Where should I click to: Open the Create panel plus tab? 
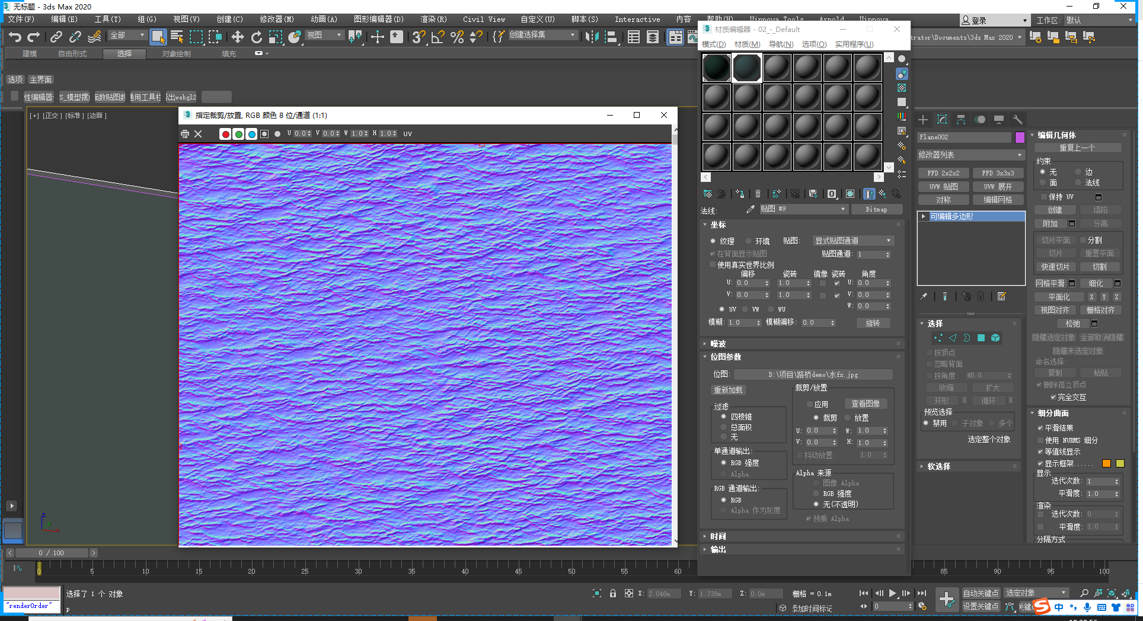tap(923, 120)
